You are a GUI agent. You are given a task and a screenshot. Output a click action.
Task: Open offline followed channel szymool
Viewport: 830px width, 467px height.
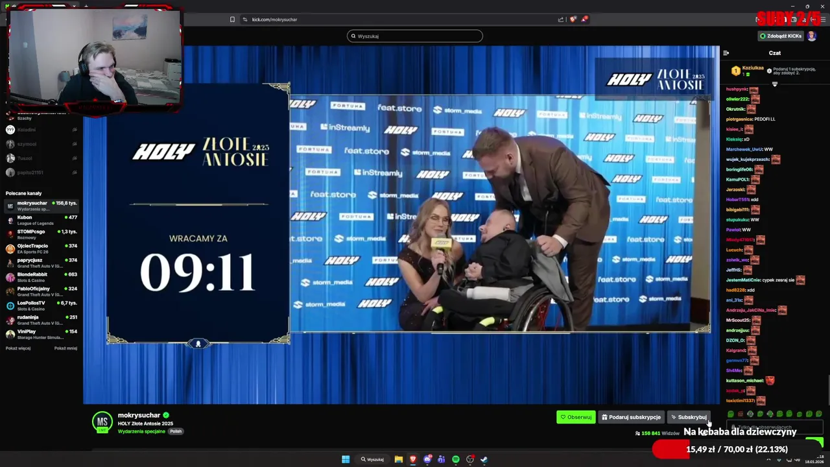(41, 144)
